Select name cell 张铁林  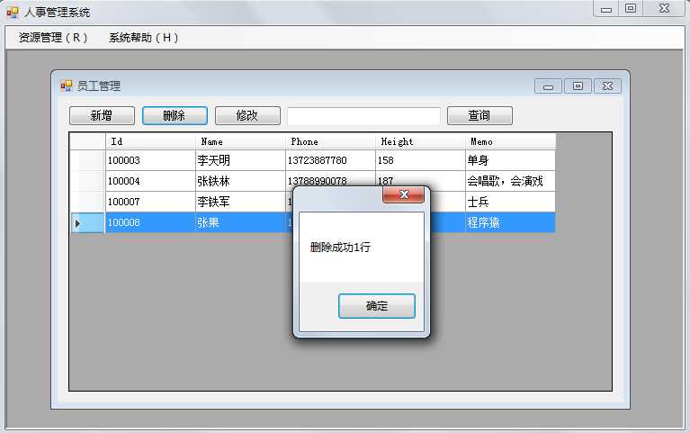point(240,181)
